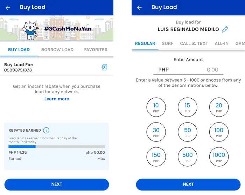Select the 50 PHP denomination
The image size is (245, 195).
(x=187, y=132)
